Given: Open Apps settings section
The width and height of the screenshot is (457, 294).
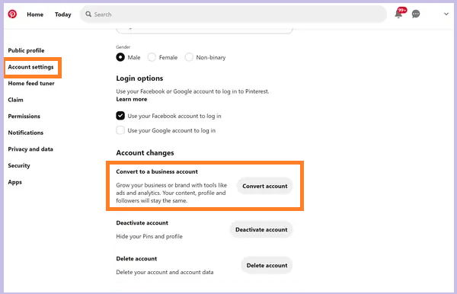Looking at the screenshot, I should (15, 182).
